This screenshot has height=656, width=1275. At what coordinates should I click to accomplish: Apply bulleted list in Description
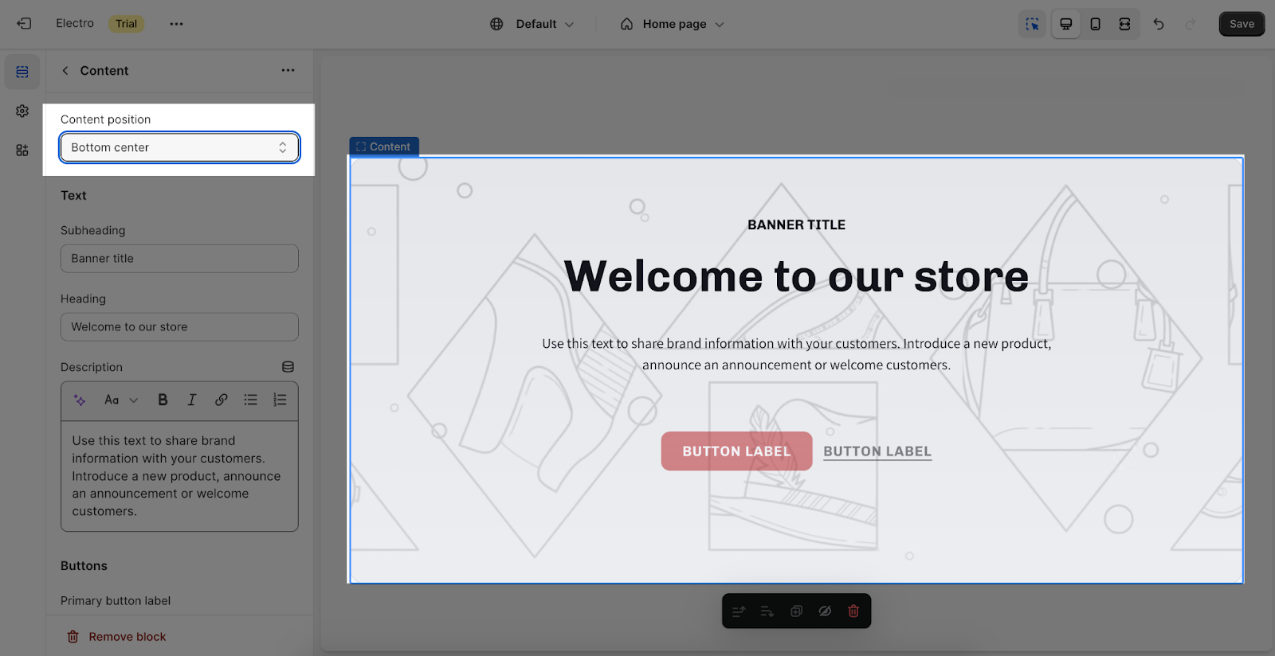pos(250,400)
